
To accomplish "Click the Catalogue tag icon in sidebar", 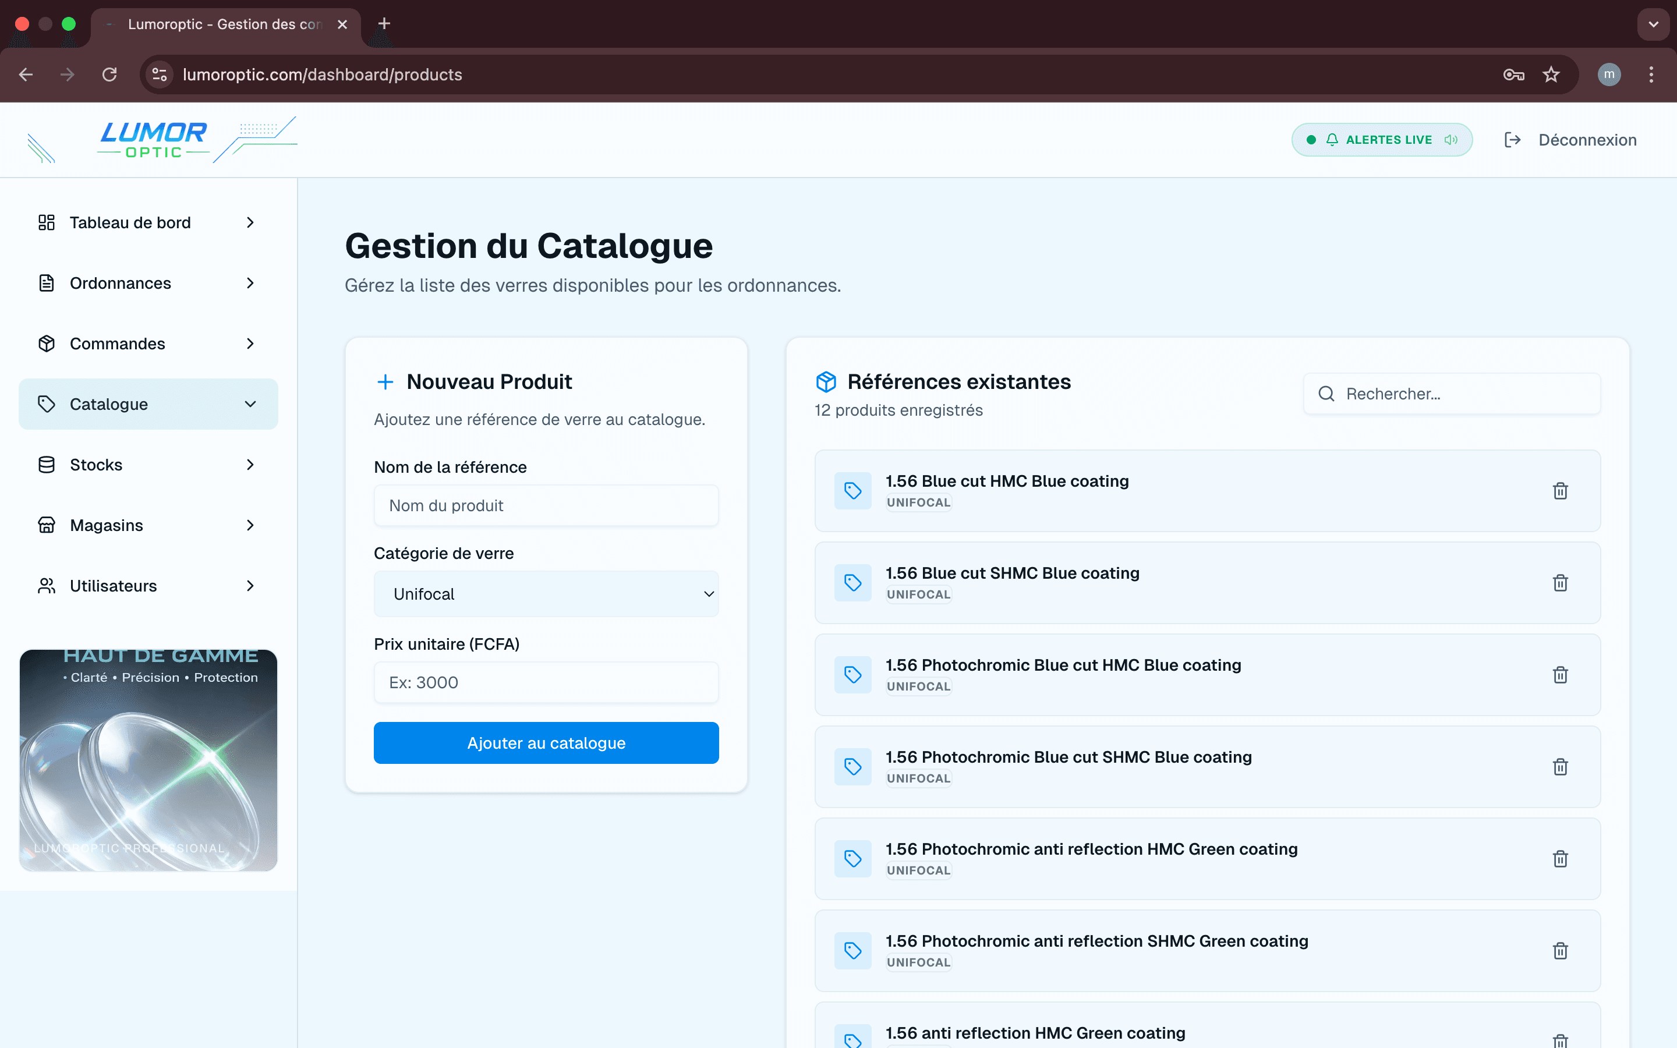I will 47,404.
